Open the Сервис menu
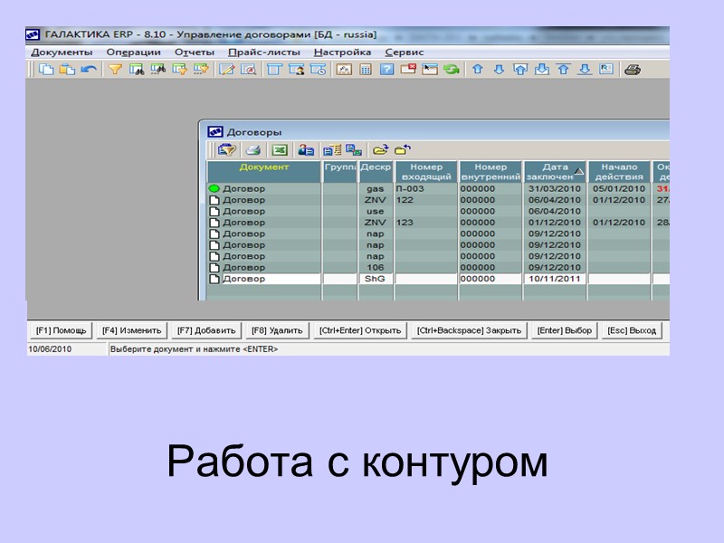The image size is (724, 543). point(405,52)
